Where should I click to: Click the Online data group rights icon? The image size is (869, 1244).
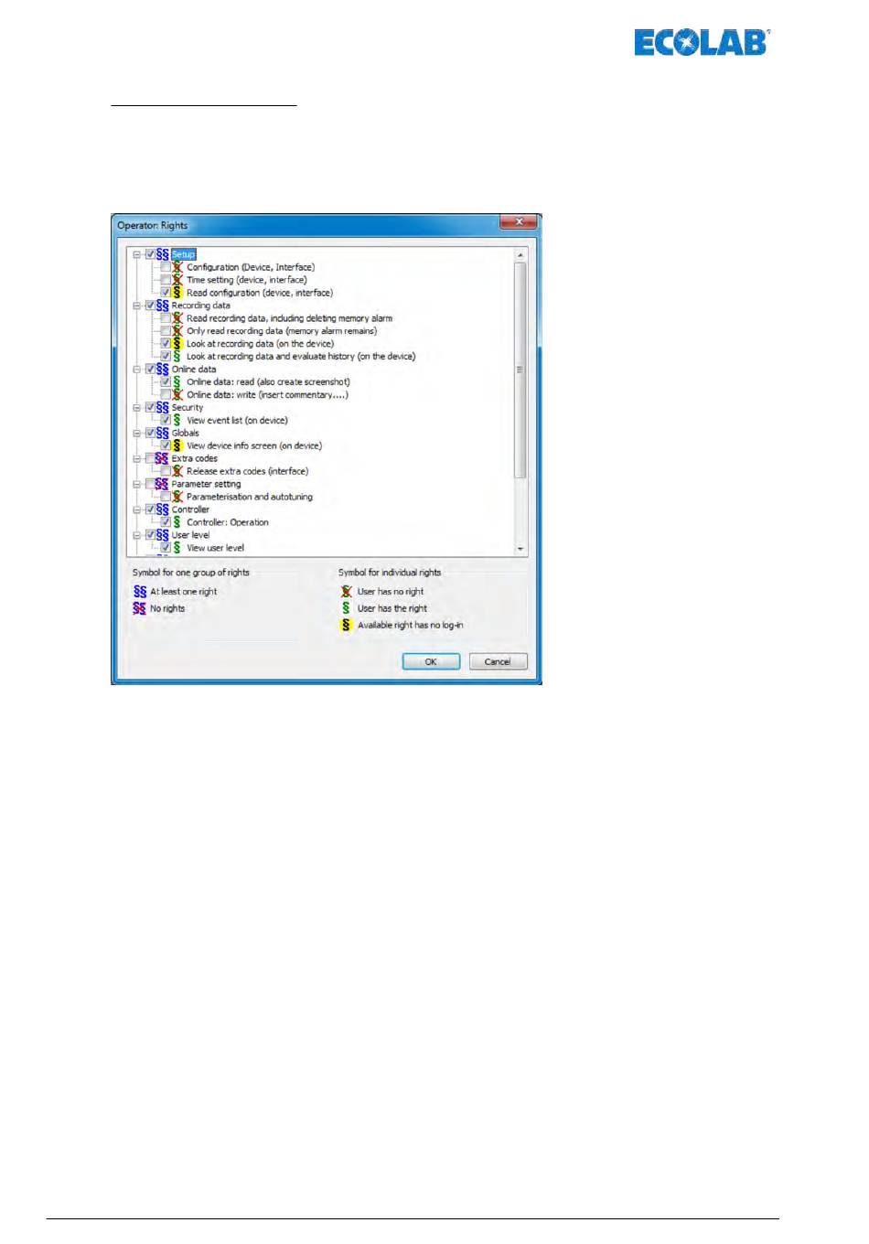(162, 370)
